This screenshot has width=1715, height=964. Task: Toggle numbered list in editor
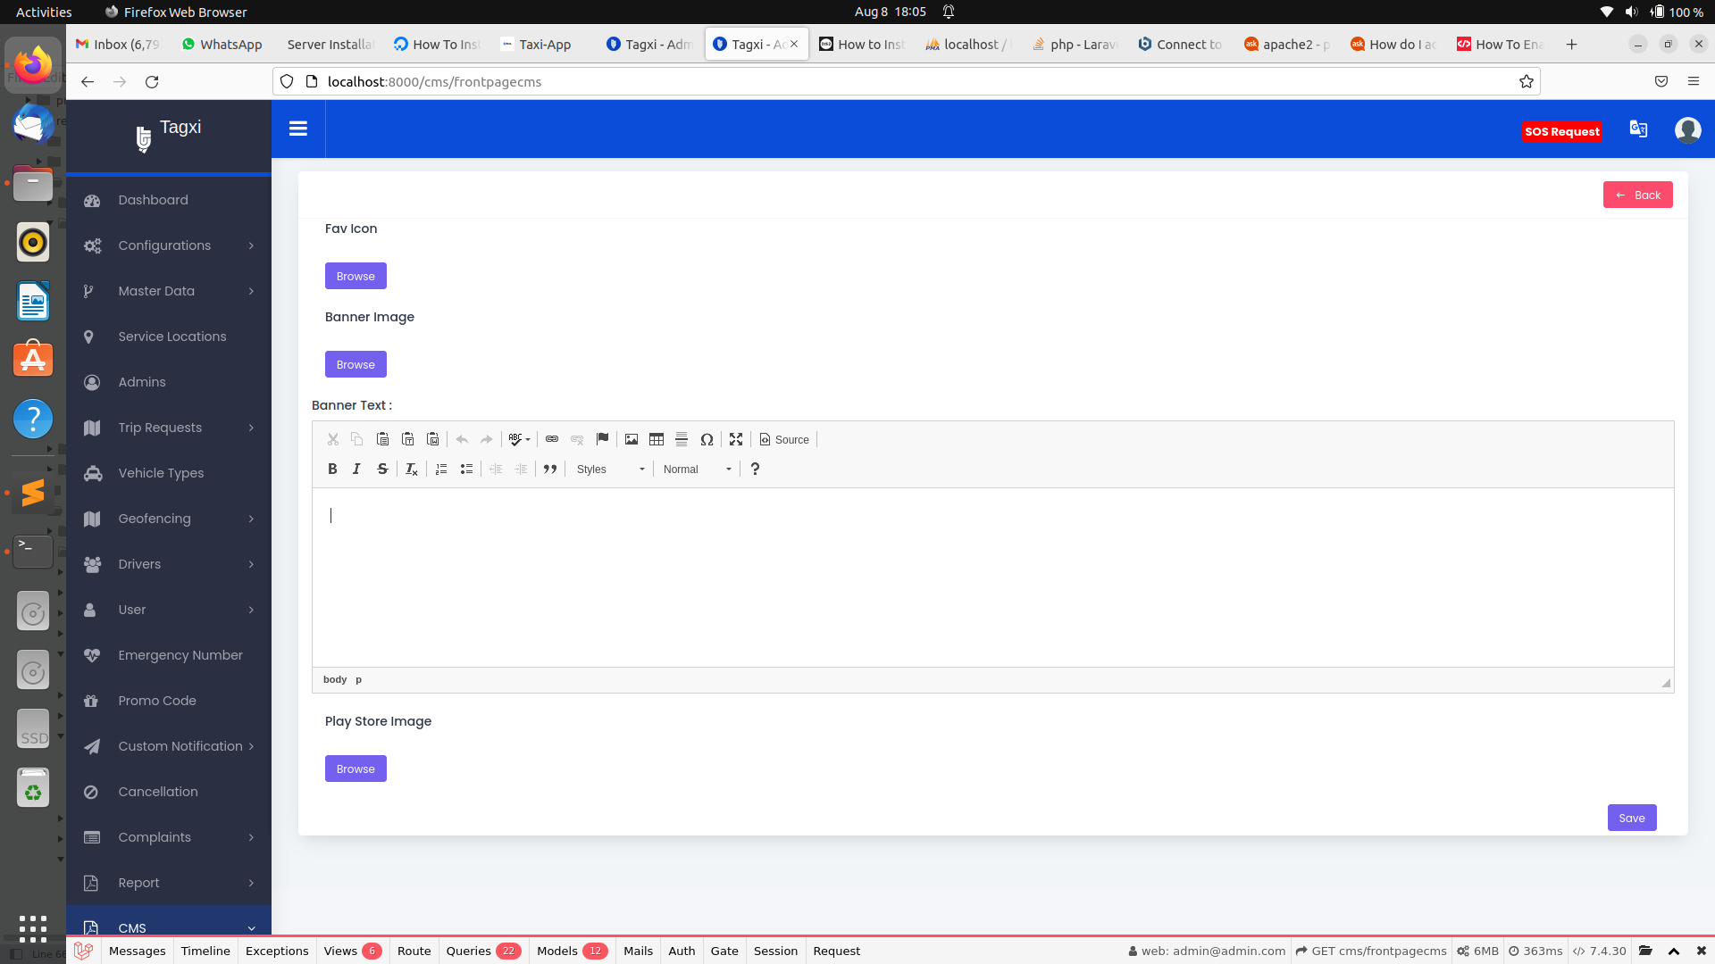pos(441,469)
